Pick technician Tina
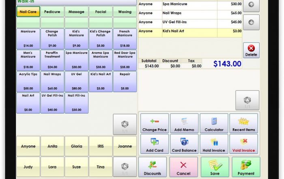The height and width of the screenshot is (179, 284). [x=101, y=167]
